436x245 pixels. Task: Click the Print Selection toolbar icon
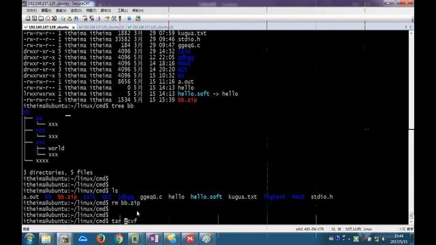click(85, 18)
